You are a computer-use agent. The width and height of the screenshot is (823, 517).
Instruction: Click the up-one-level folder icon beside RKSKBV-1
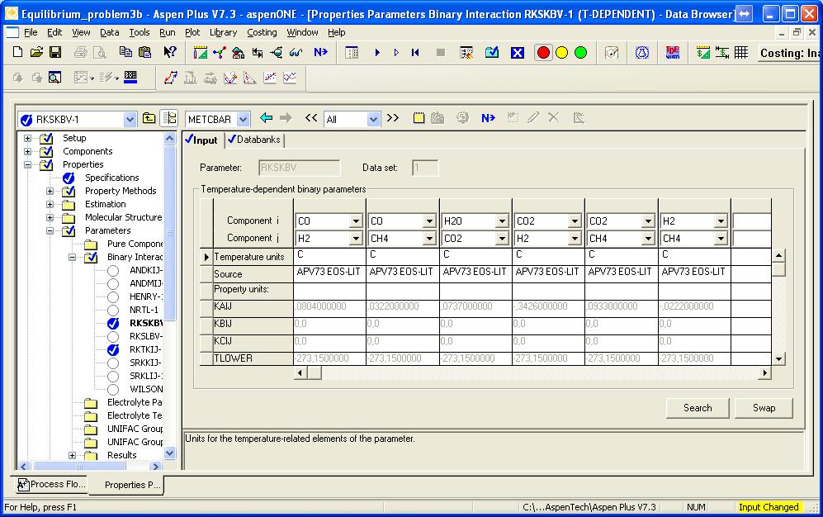(149, 119)
